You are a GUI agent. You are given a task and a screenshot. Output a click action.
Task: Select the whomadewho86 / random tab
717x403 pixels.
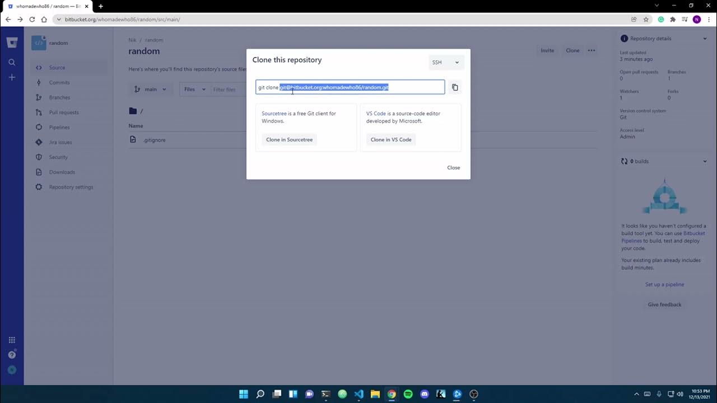click(48, 6)
